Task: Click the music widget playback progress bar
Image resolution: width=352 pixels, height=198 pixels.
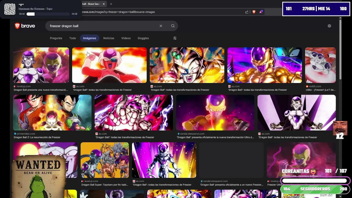Action: (x=48, y=14)
